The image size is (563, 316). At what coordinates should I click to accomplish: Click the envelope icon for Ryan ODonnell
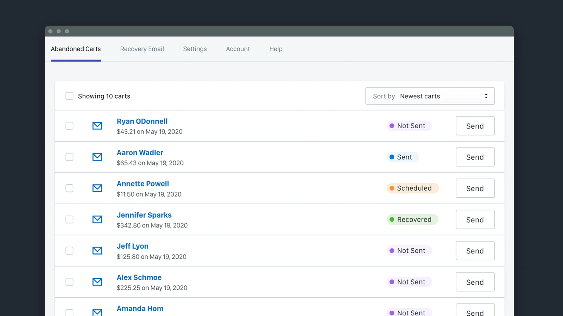(97, 126)
